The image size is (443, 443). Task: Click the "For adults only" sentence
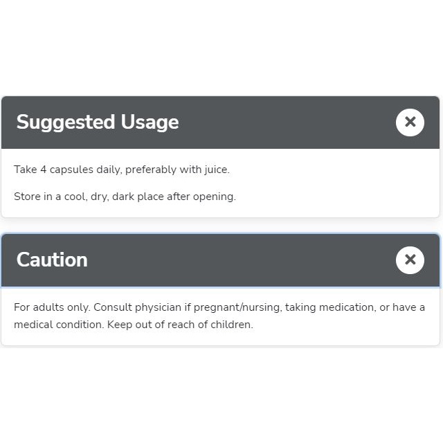52,307
